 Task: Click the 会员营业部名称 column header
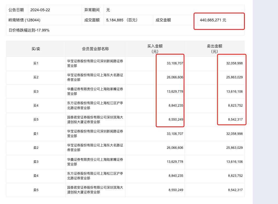tap(95, 49)
